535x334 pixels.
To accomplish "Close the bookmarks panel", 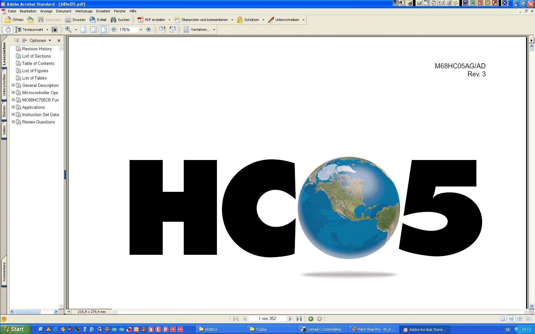I will tap(59, 40).
